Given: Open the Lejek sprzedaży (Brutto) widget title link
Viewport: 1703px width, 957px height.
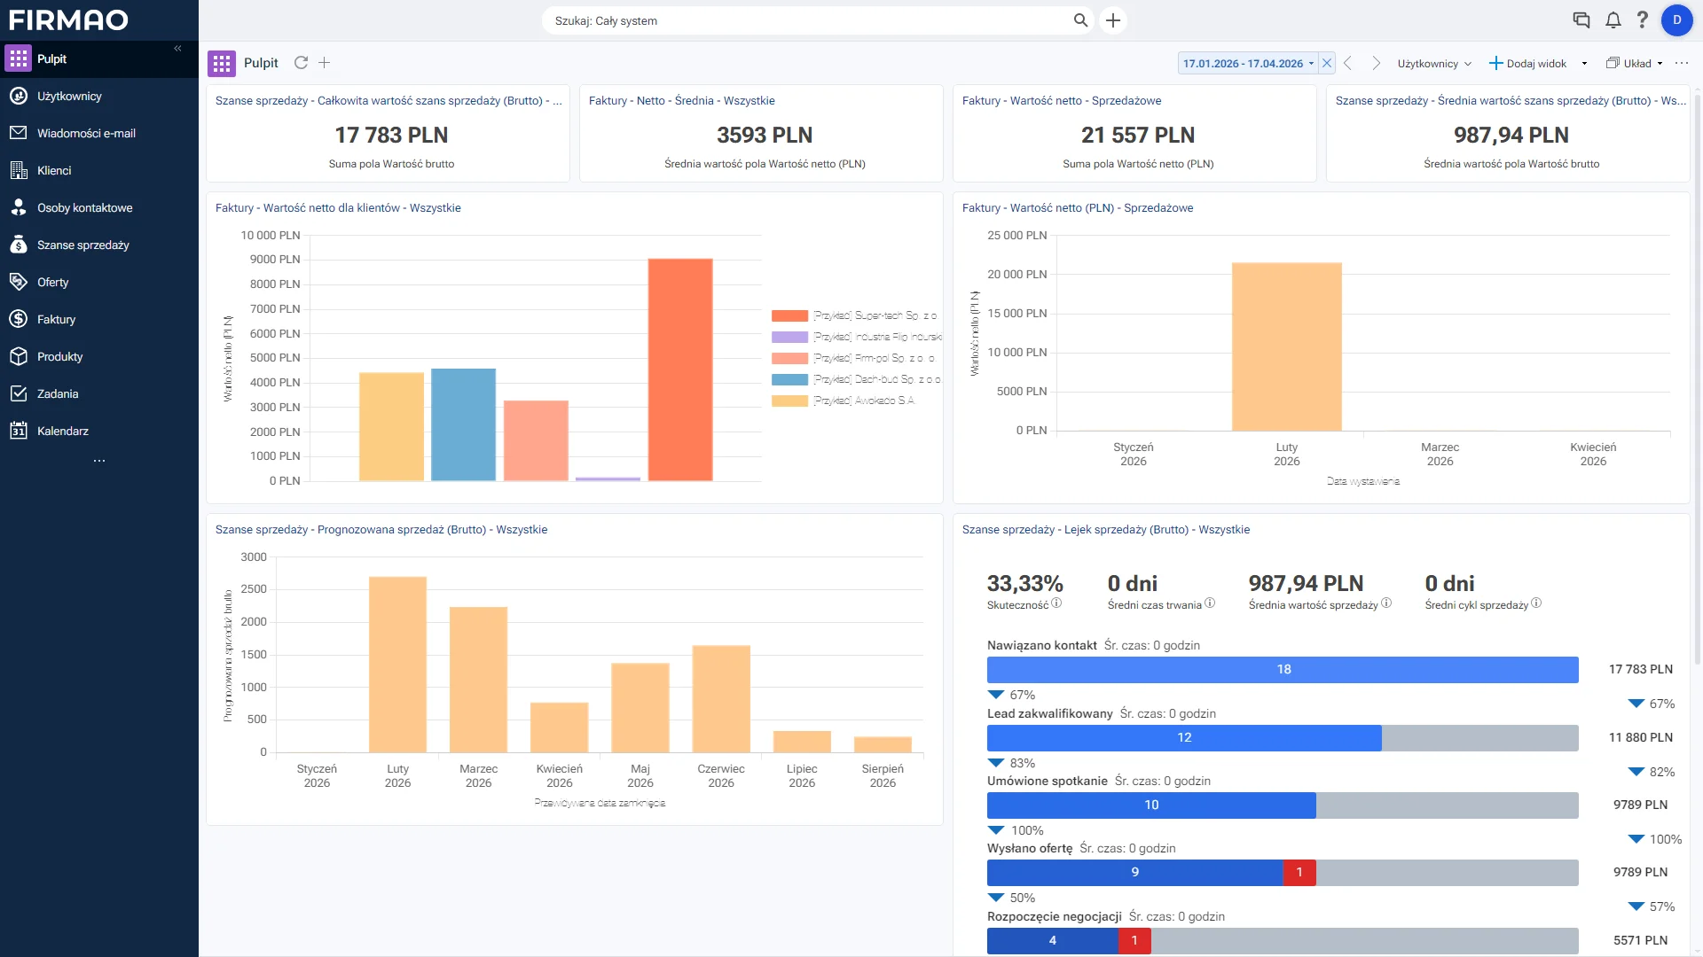Looking at the screenshot, I should click(1105, 530).
